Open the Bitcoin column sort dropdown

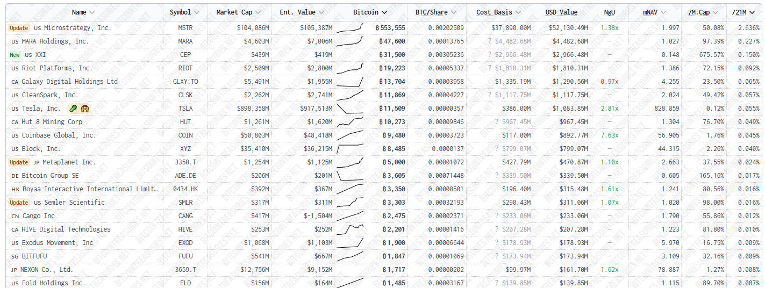coord(384,12)
